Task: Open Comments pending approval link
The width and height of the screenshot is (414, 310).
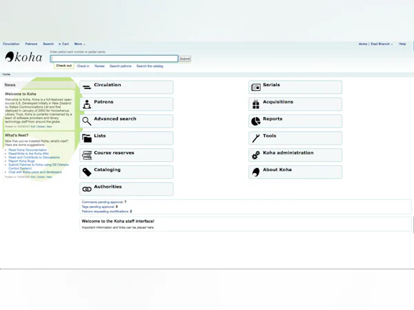Action: (102, 202)
